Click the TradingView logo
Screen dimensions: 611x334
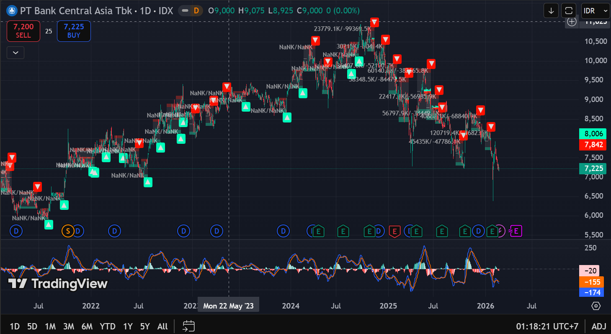(58, 284)
